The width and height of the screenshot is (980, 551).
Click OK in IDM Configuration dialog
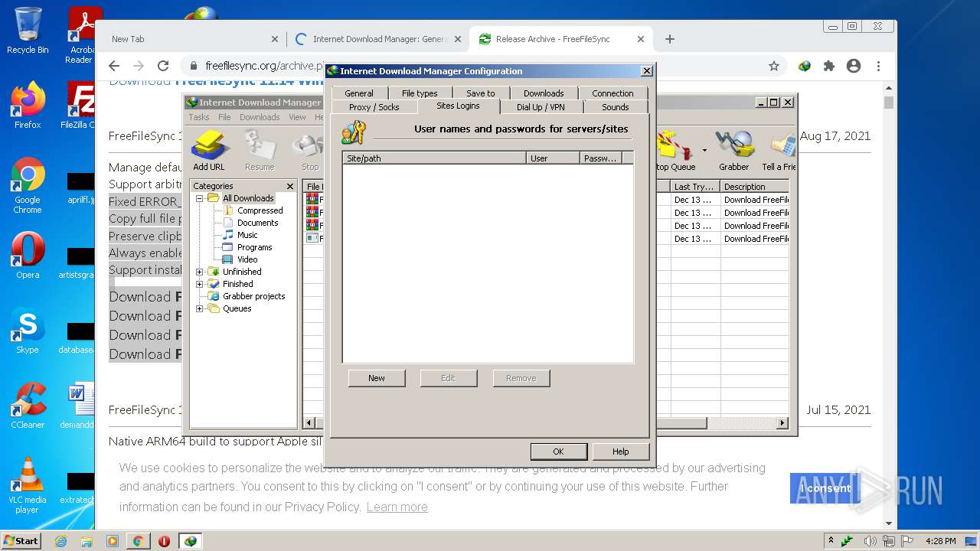(x=558, y=452)
